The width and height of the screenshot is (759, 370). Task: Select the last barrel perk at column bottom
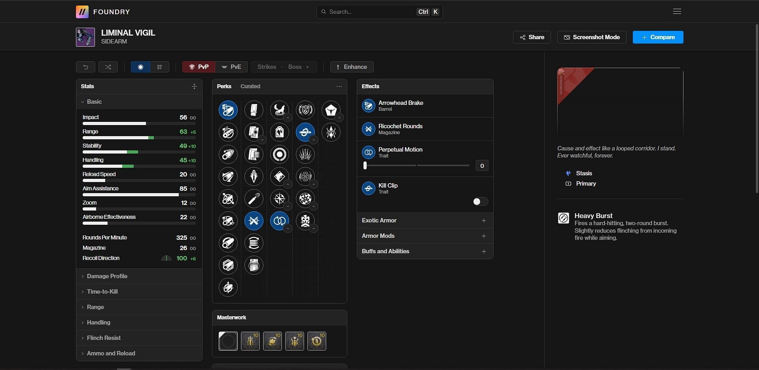point(228,287)
